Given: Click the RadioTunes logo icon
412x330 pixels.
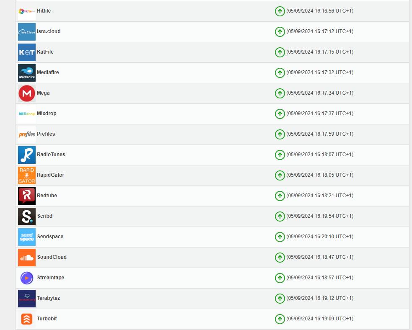Looking at the screenshot, I should 27,155.
